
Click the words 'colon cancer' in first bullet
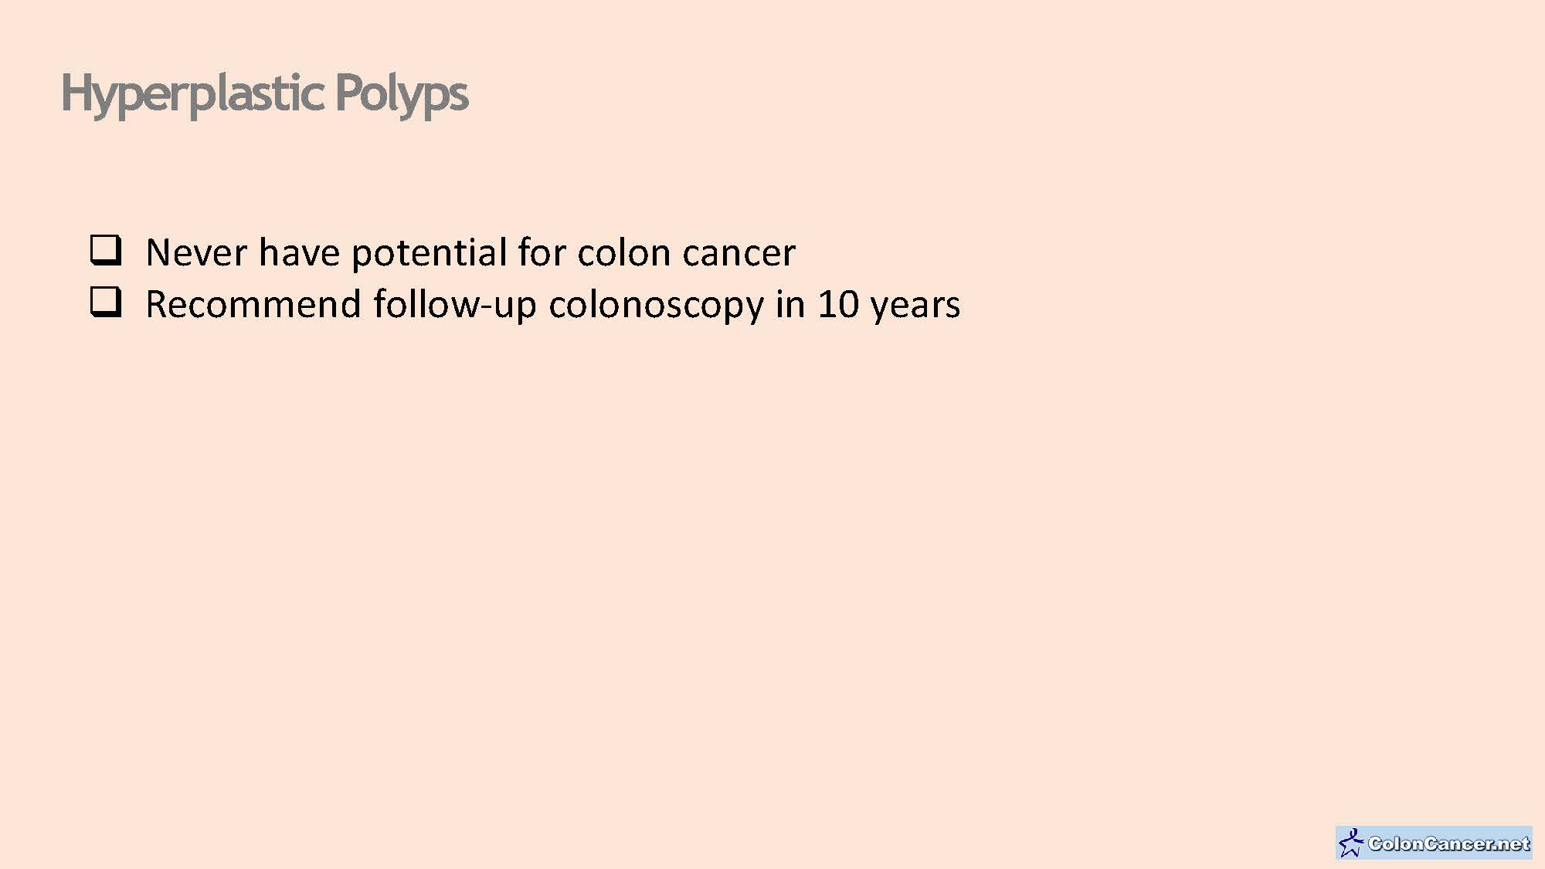[x=686, y=252]
